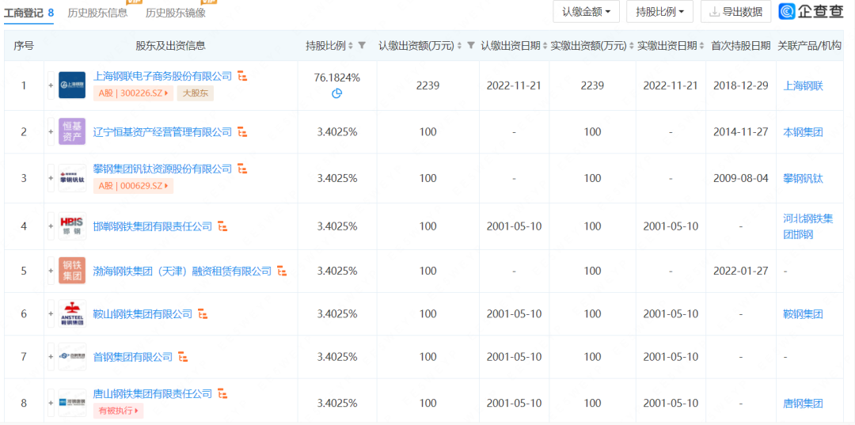Screen dimensions: 855x425
Task: Click the HBIS 邯钢 logo
Action: coord(72,226)
